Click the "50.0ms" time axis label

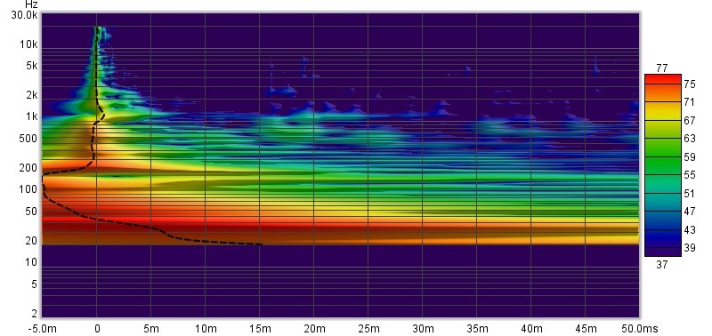(640, 329)
